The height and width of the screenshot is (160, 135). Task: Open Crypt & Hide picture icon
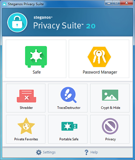110,95
